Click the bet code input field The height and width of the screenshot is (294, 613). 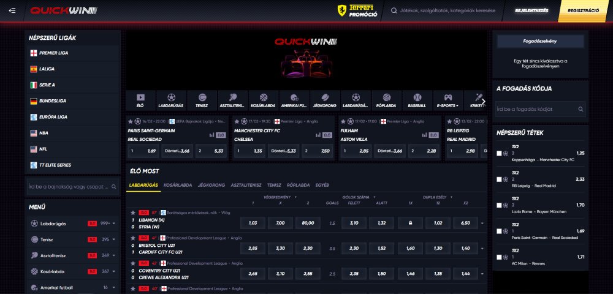point(535,109)
